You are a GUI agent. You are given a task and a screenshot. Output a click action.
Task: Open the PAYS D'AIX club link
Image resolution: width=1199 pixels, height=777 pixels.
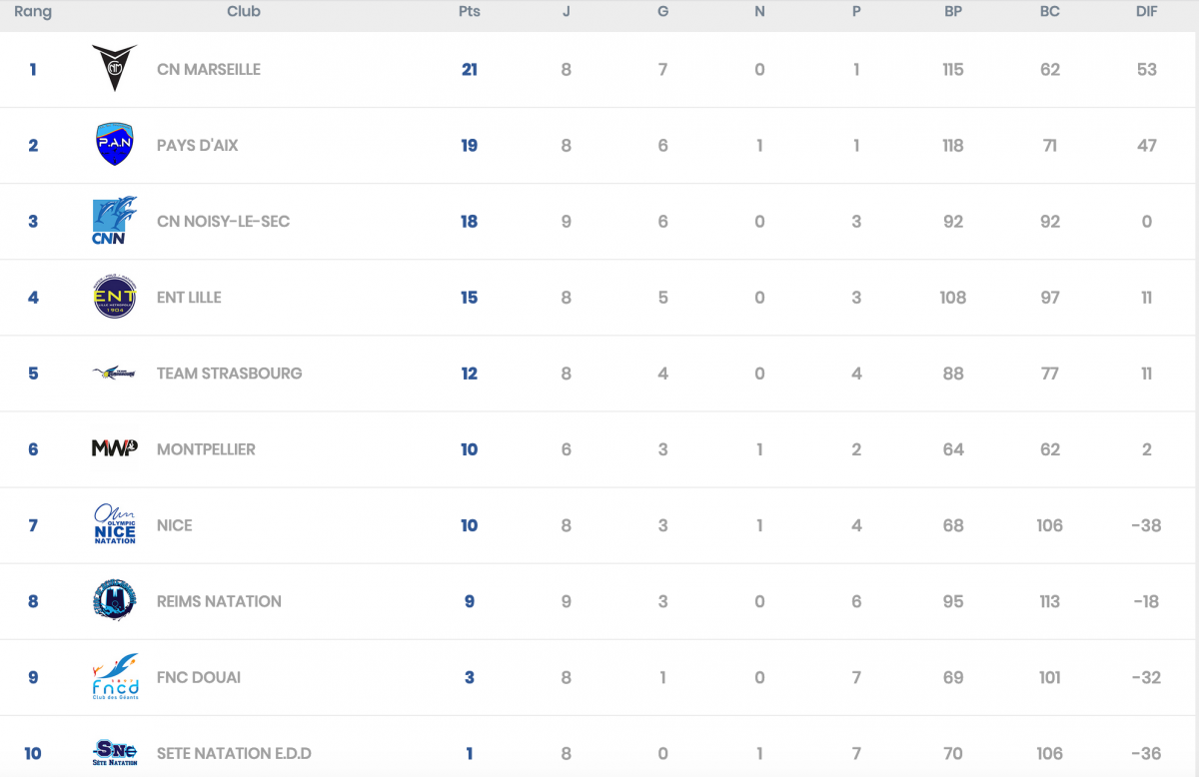pyautogui.click(x=198, y=146)
